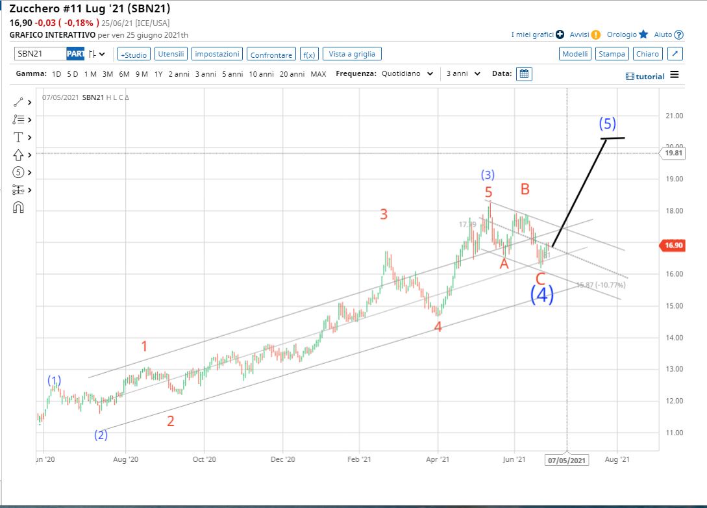Open the Data calendar picker icon
Viewport: 707px width, 508px height.
(x=524, y=73)
